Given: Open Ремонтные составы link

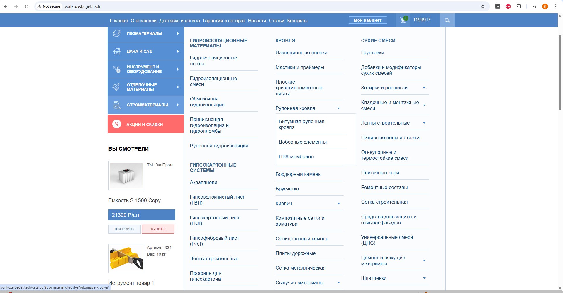Looking at the screenshot, I should point(384,187).
